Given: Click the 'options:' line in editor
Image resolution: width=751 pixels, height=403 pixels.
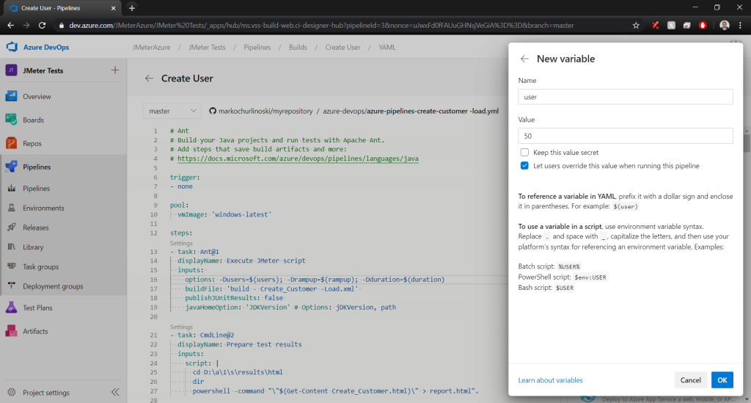Looking at the screenshot, I should (315, 280).
